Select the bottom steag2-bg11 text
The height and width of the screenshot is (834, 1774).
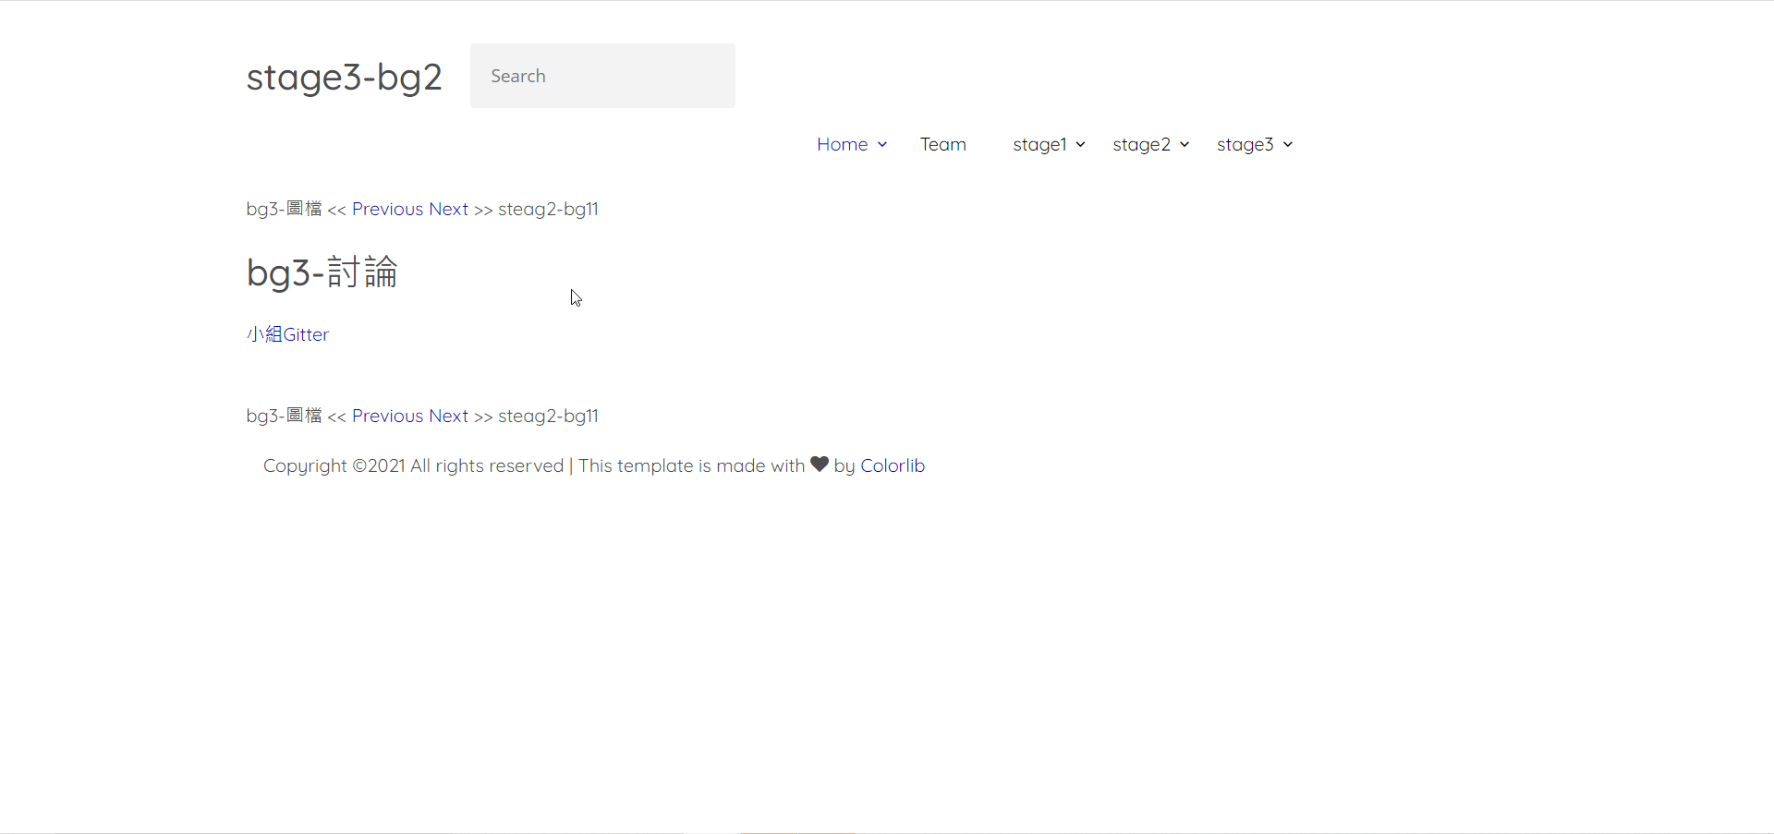click(548, 417)
